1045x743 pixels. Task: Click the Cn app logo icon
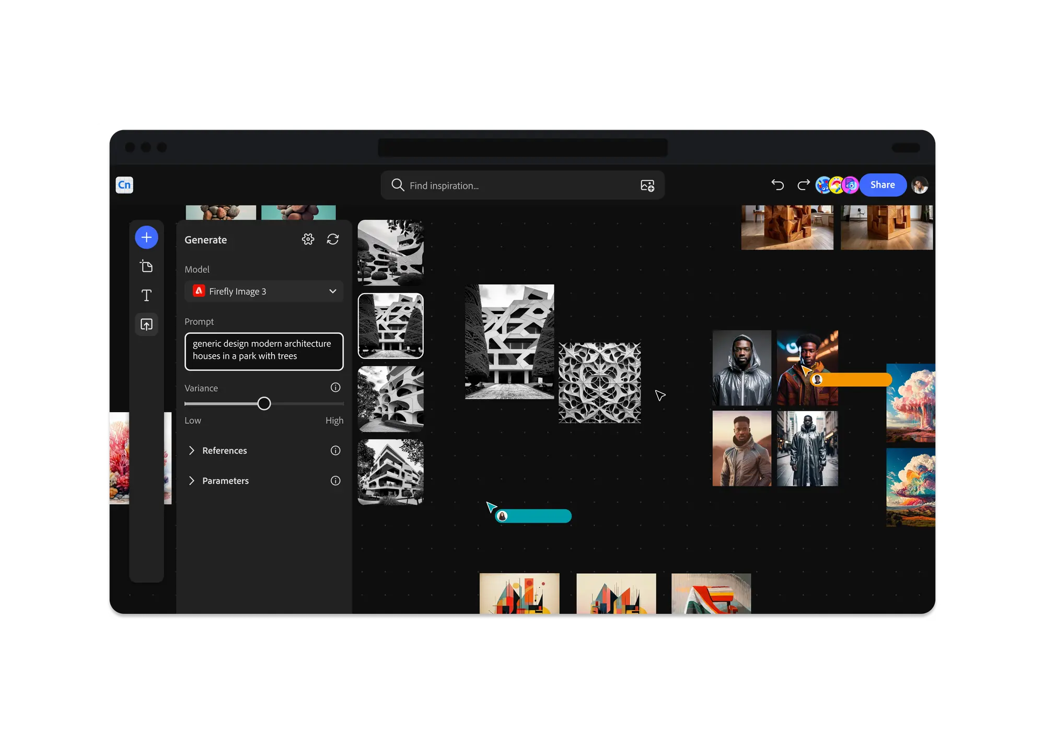click(125, 185)
